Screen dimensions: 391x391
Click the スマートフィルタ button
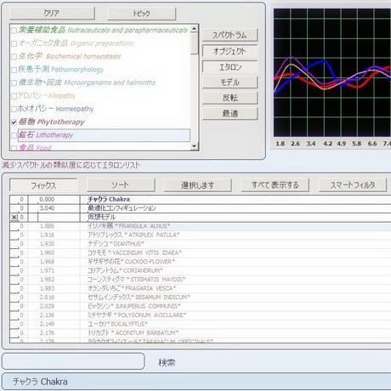coord(353,185)
